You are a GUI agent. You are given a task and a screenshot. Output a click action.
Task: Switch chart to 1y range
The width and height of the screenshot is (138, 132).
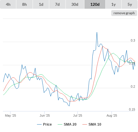(x=114, y=4)
